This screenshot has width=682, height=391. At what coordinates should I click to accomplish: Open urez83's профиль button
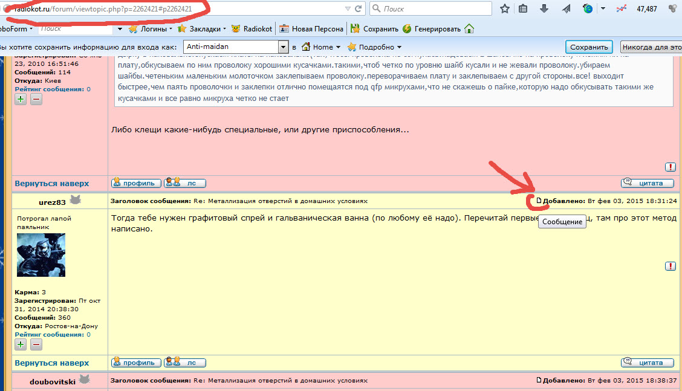click(136, 363)
